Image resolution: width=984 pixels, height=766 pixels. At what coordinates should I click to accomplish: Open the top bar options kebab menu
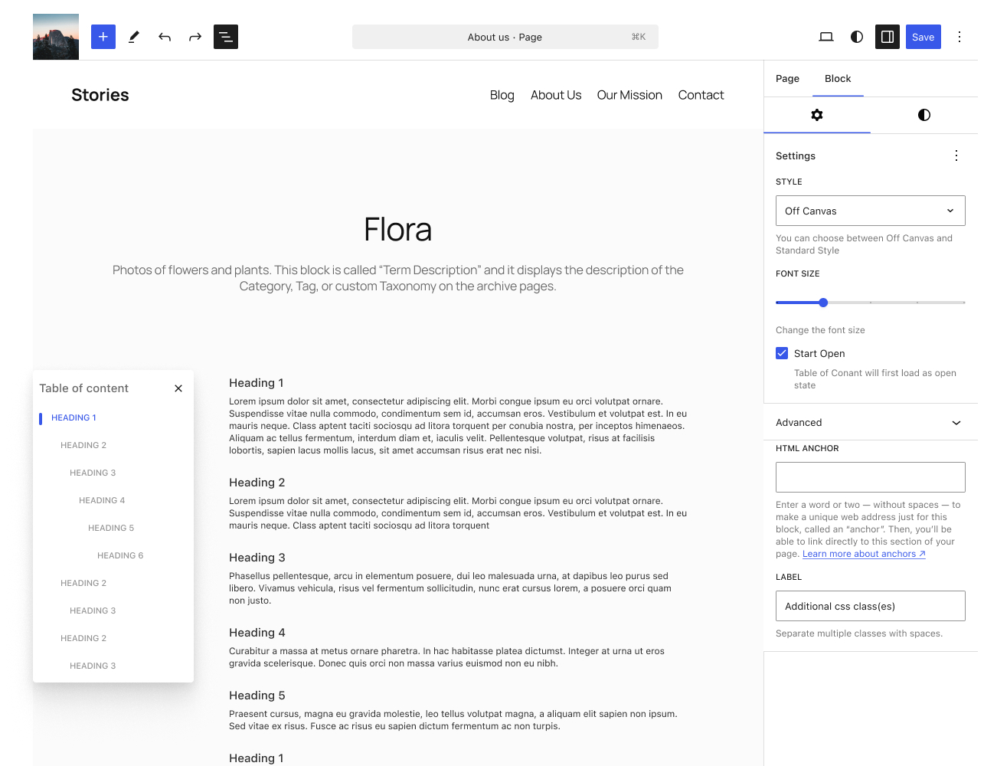[x=959, y=37]
